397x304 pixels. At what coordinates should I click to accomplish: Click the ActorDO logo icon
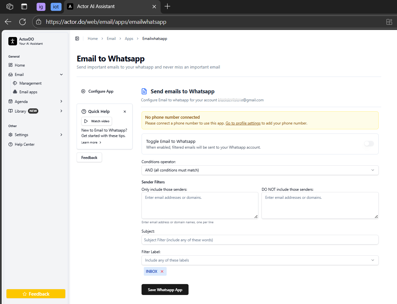pos(13,41)
